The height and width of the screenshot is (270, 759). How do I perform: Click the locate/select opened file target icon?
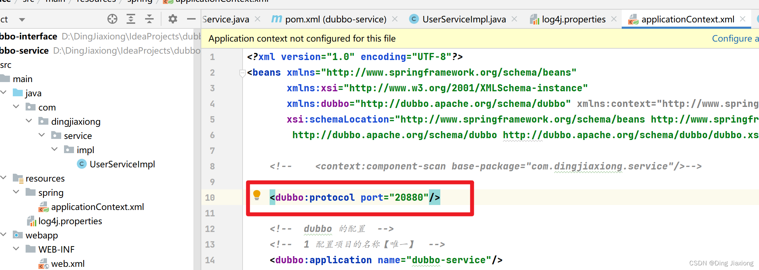(x=112, y=19)
